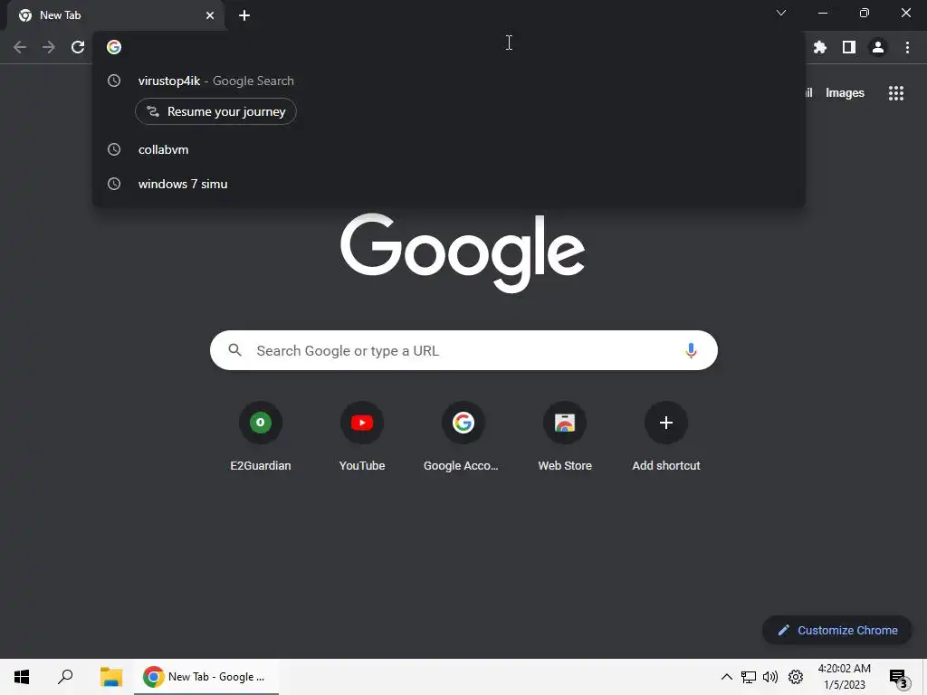Click the magnifier icon in search box
This screenshot has height=695, width=927.
pos(234,350)
